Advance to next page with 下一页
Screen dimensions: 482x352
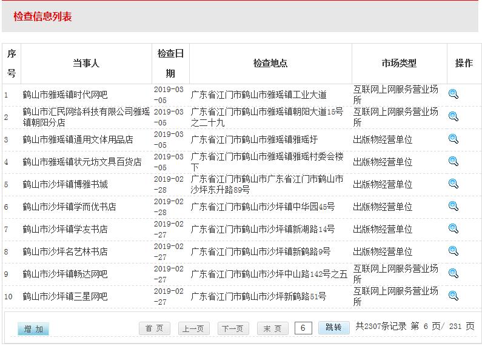point(233,328)
